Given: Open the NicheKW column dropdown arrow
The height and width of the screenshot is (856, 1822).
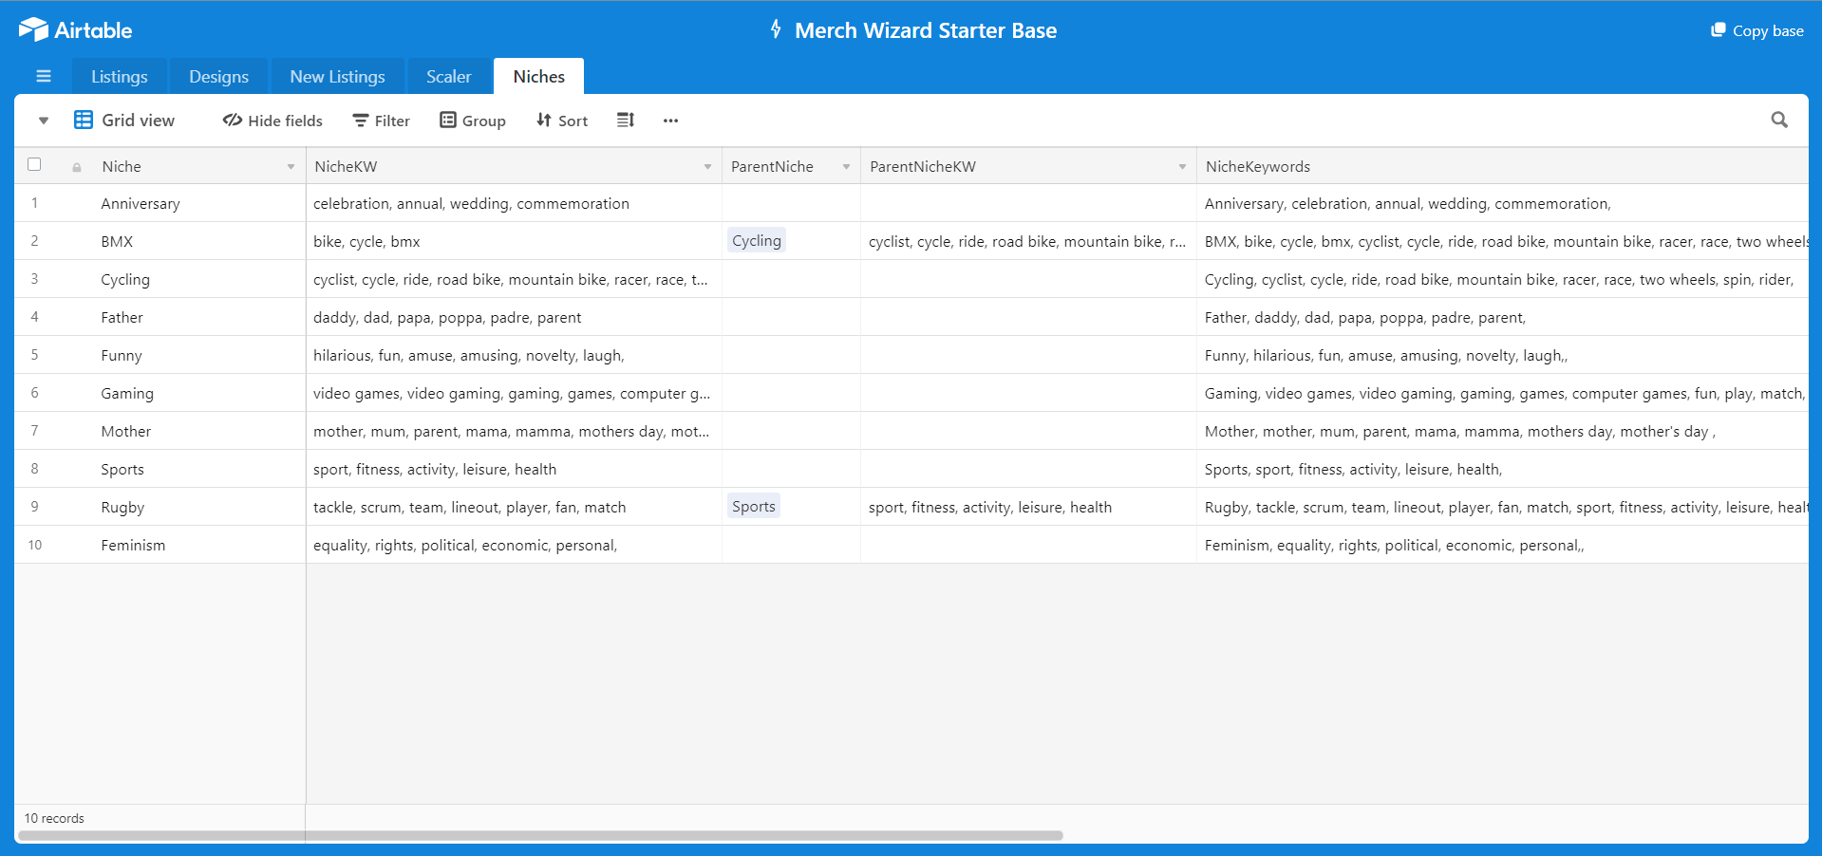Looking at the screenshot, I should (x=707, y=167).
